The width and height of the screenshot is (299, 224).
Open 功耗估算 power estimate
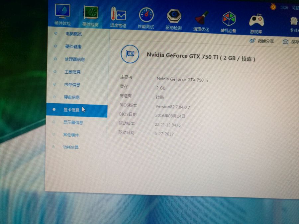point(71,147)
